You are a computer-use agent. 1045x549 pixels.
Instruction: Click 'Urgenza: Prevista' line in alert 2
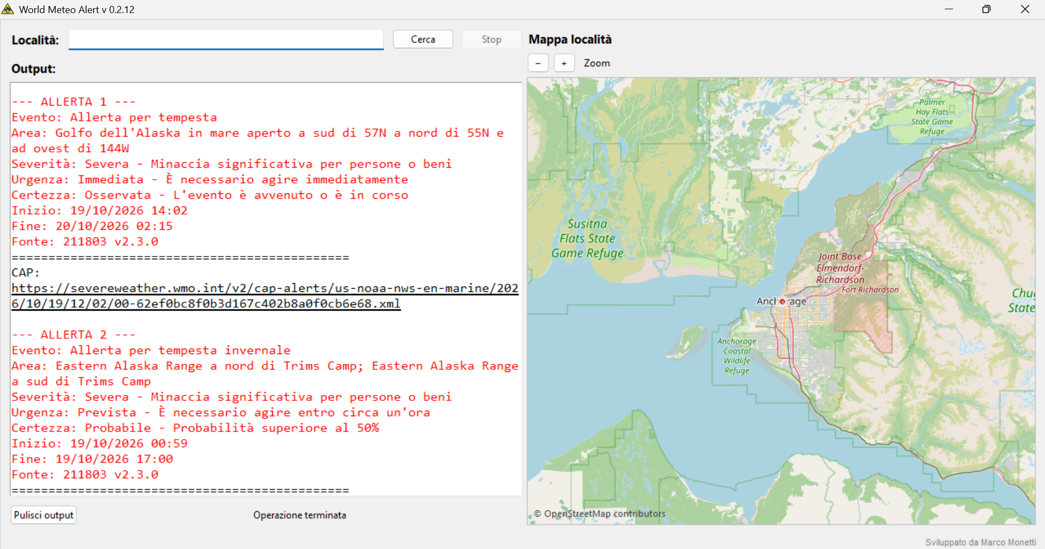click(220, 412)
